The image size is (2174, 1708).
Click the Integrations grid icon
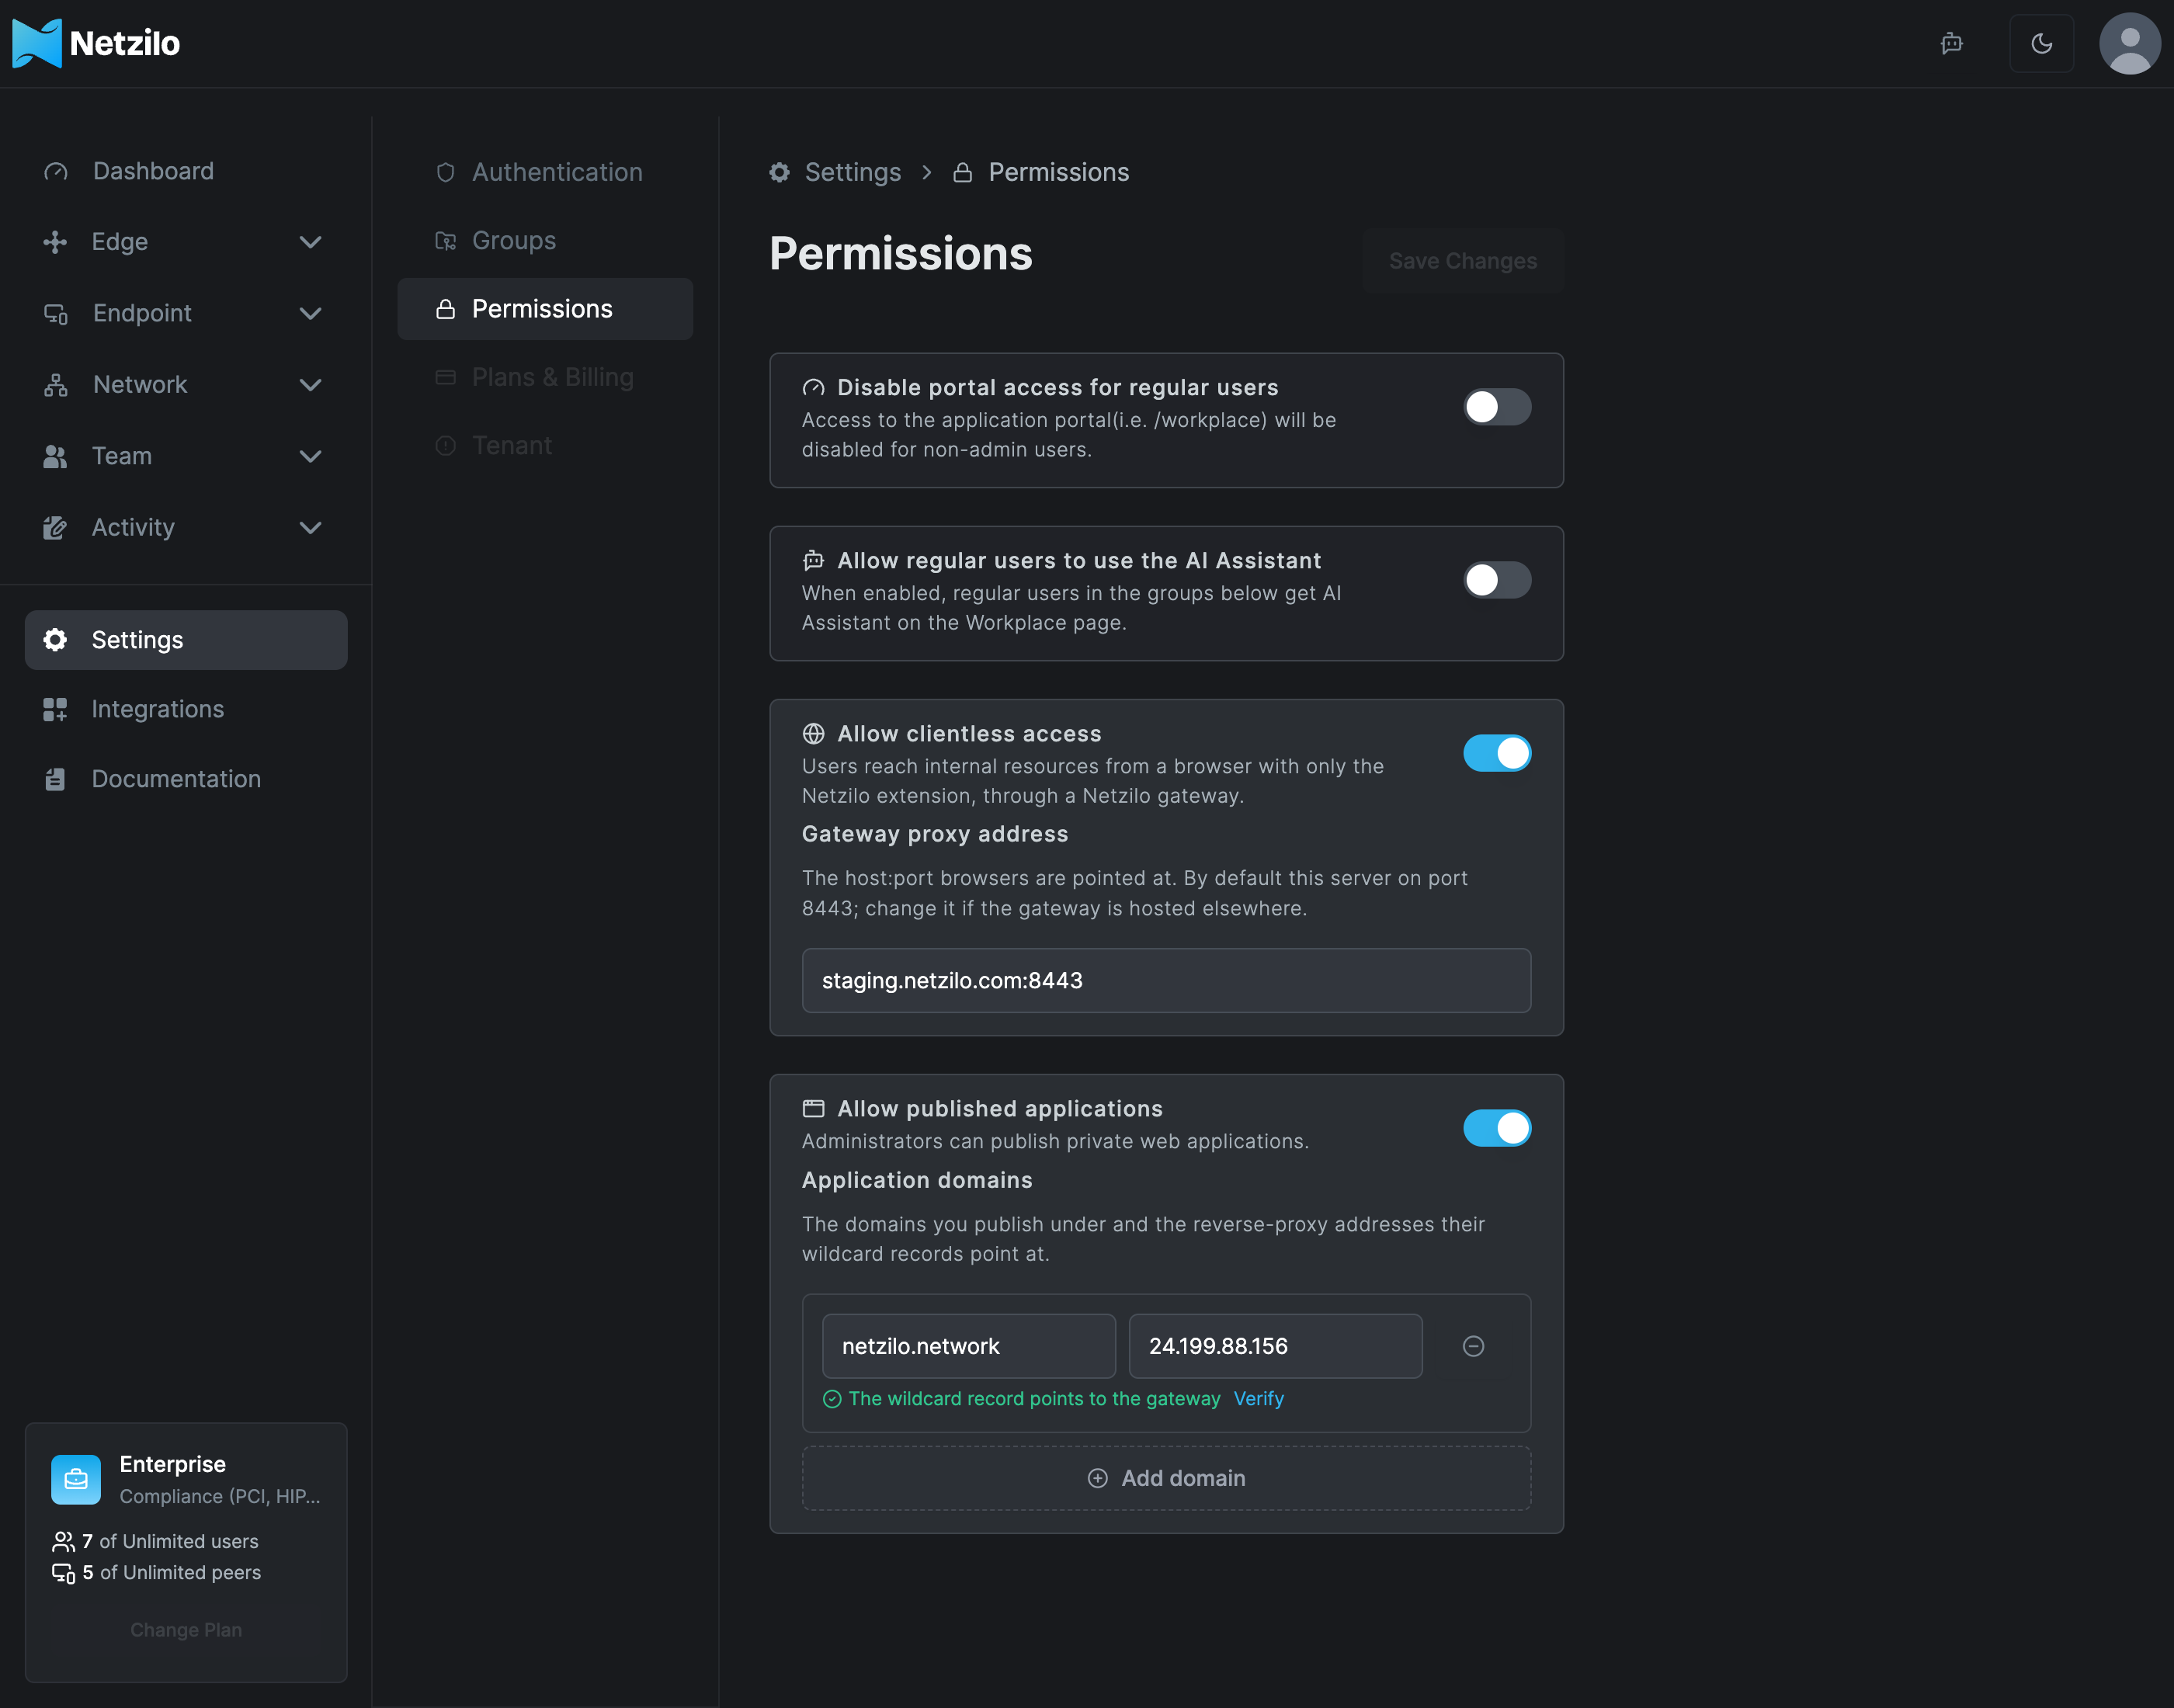click(x=55, y=709)
